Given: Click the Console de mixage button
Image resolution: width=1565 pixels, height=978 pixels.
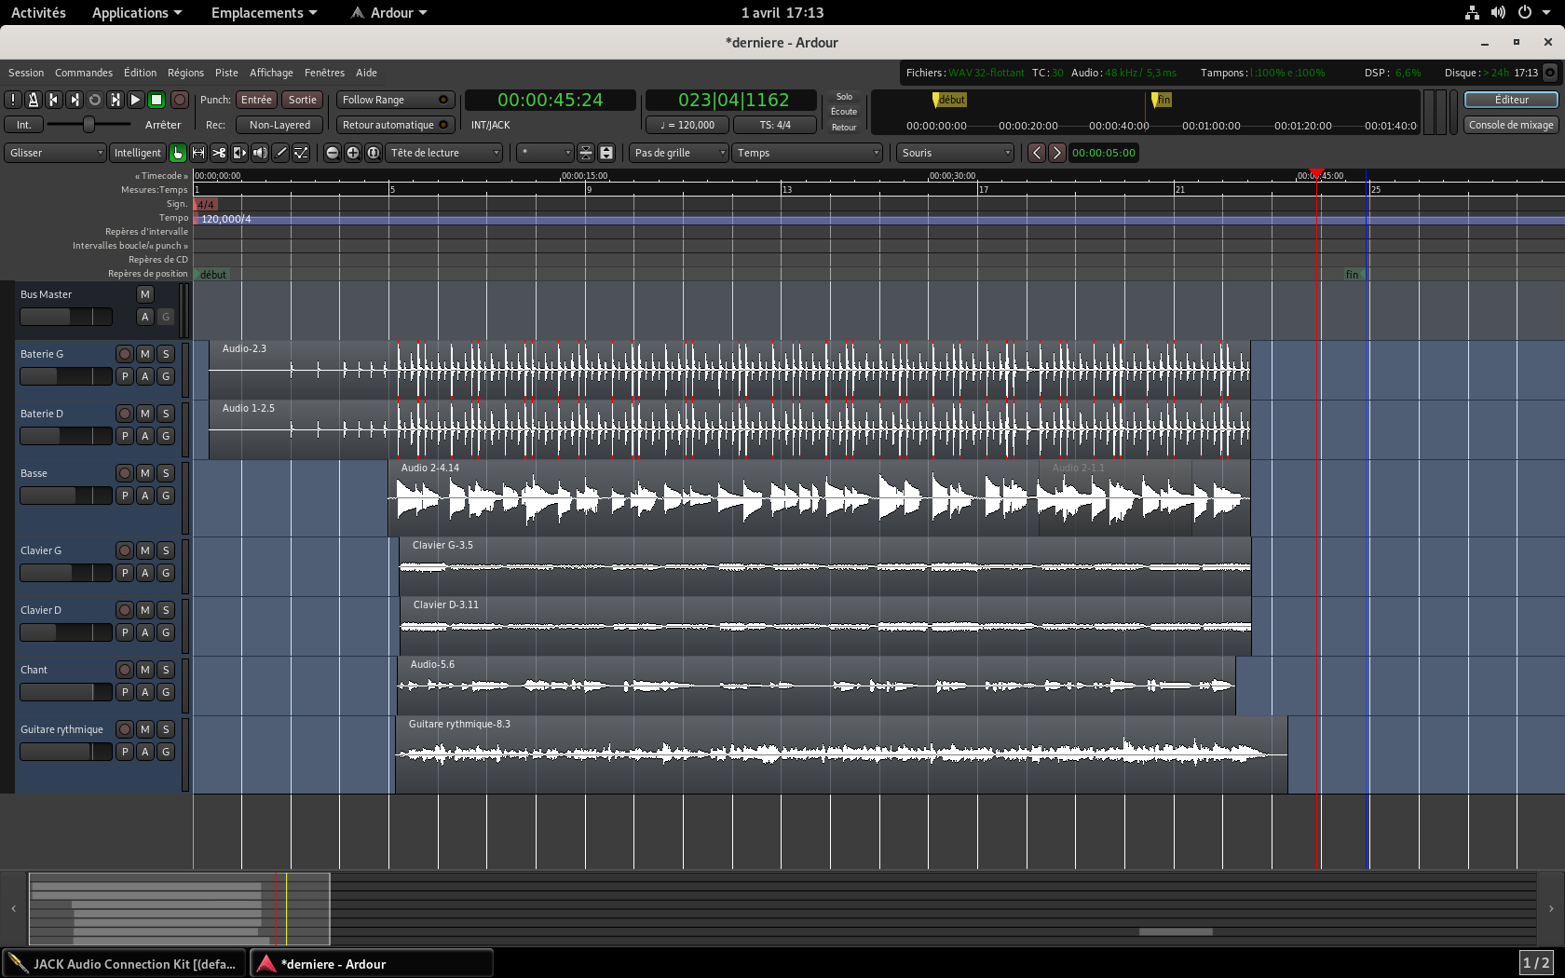Looking at the screenshot, I should click(x=1510, y=125).
